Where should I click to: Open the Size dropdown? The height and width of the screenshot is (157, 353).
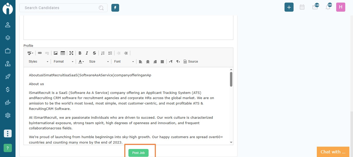(99, 62)
